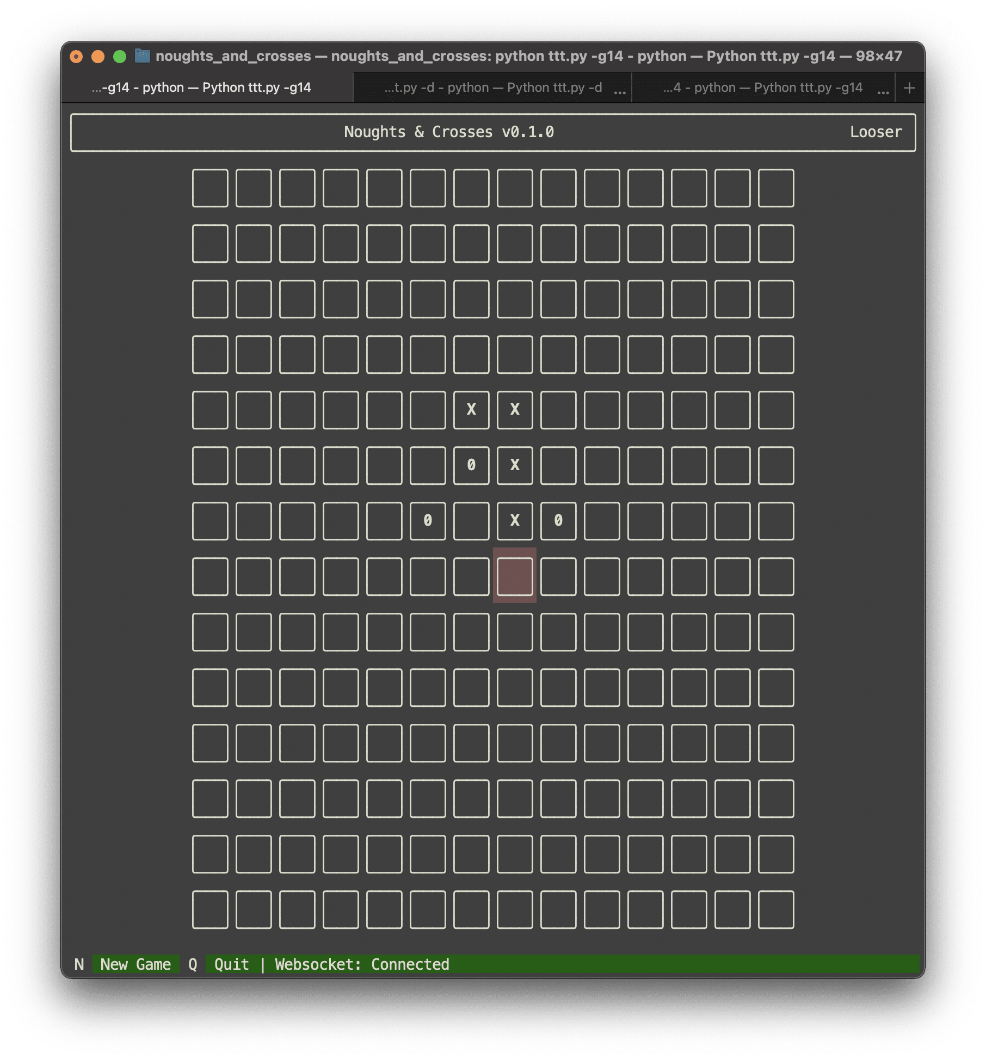Click the topmost X cell on the board
This screenshot has height=1059, width=986.
pyautogui.click(x=472, y=409)
